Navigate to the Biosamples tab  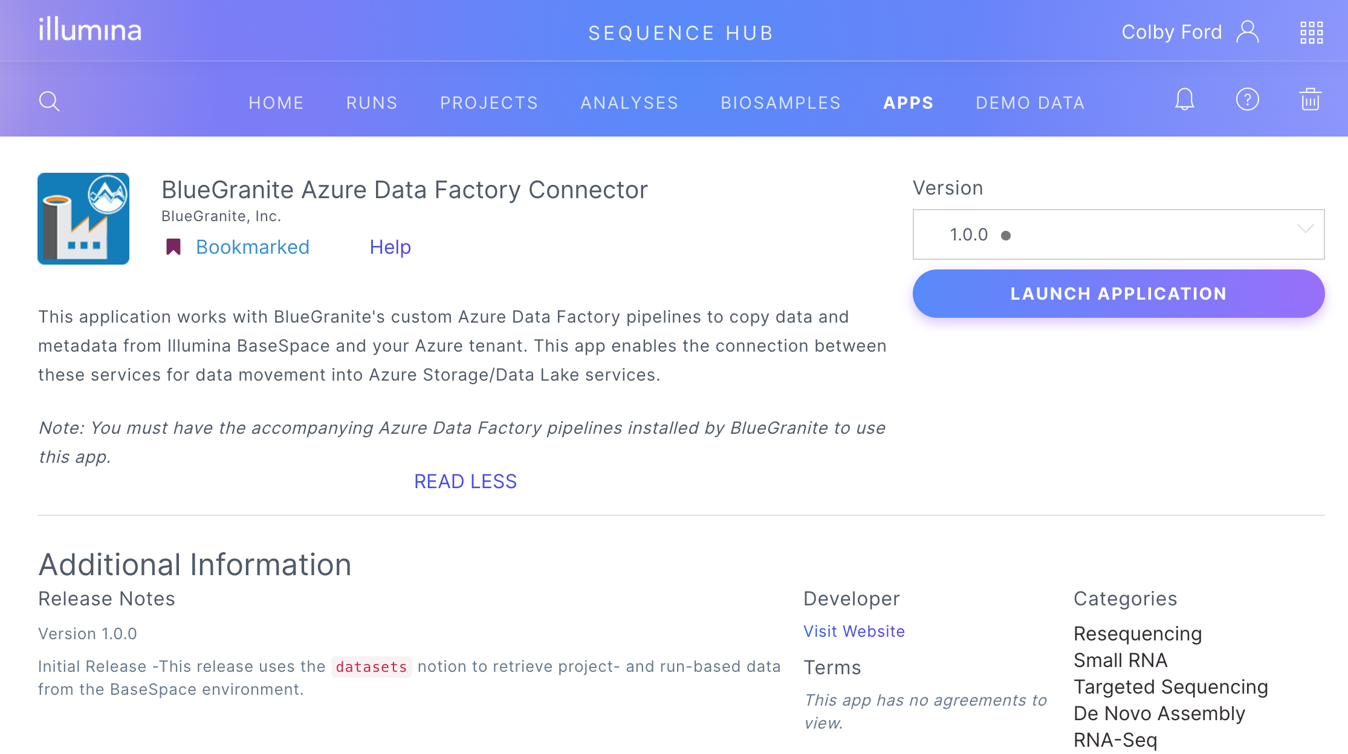(781, 103)
